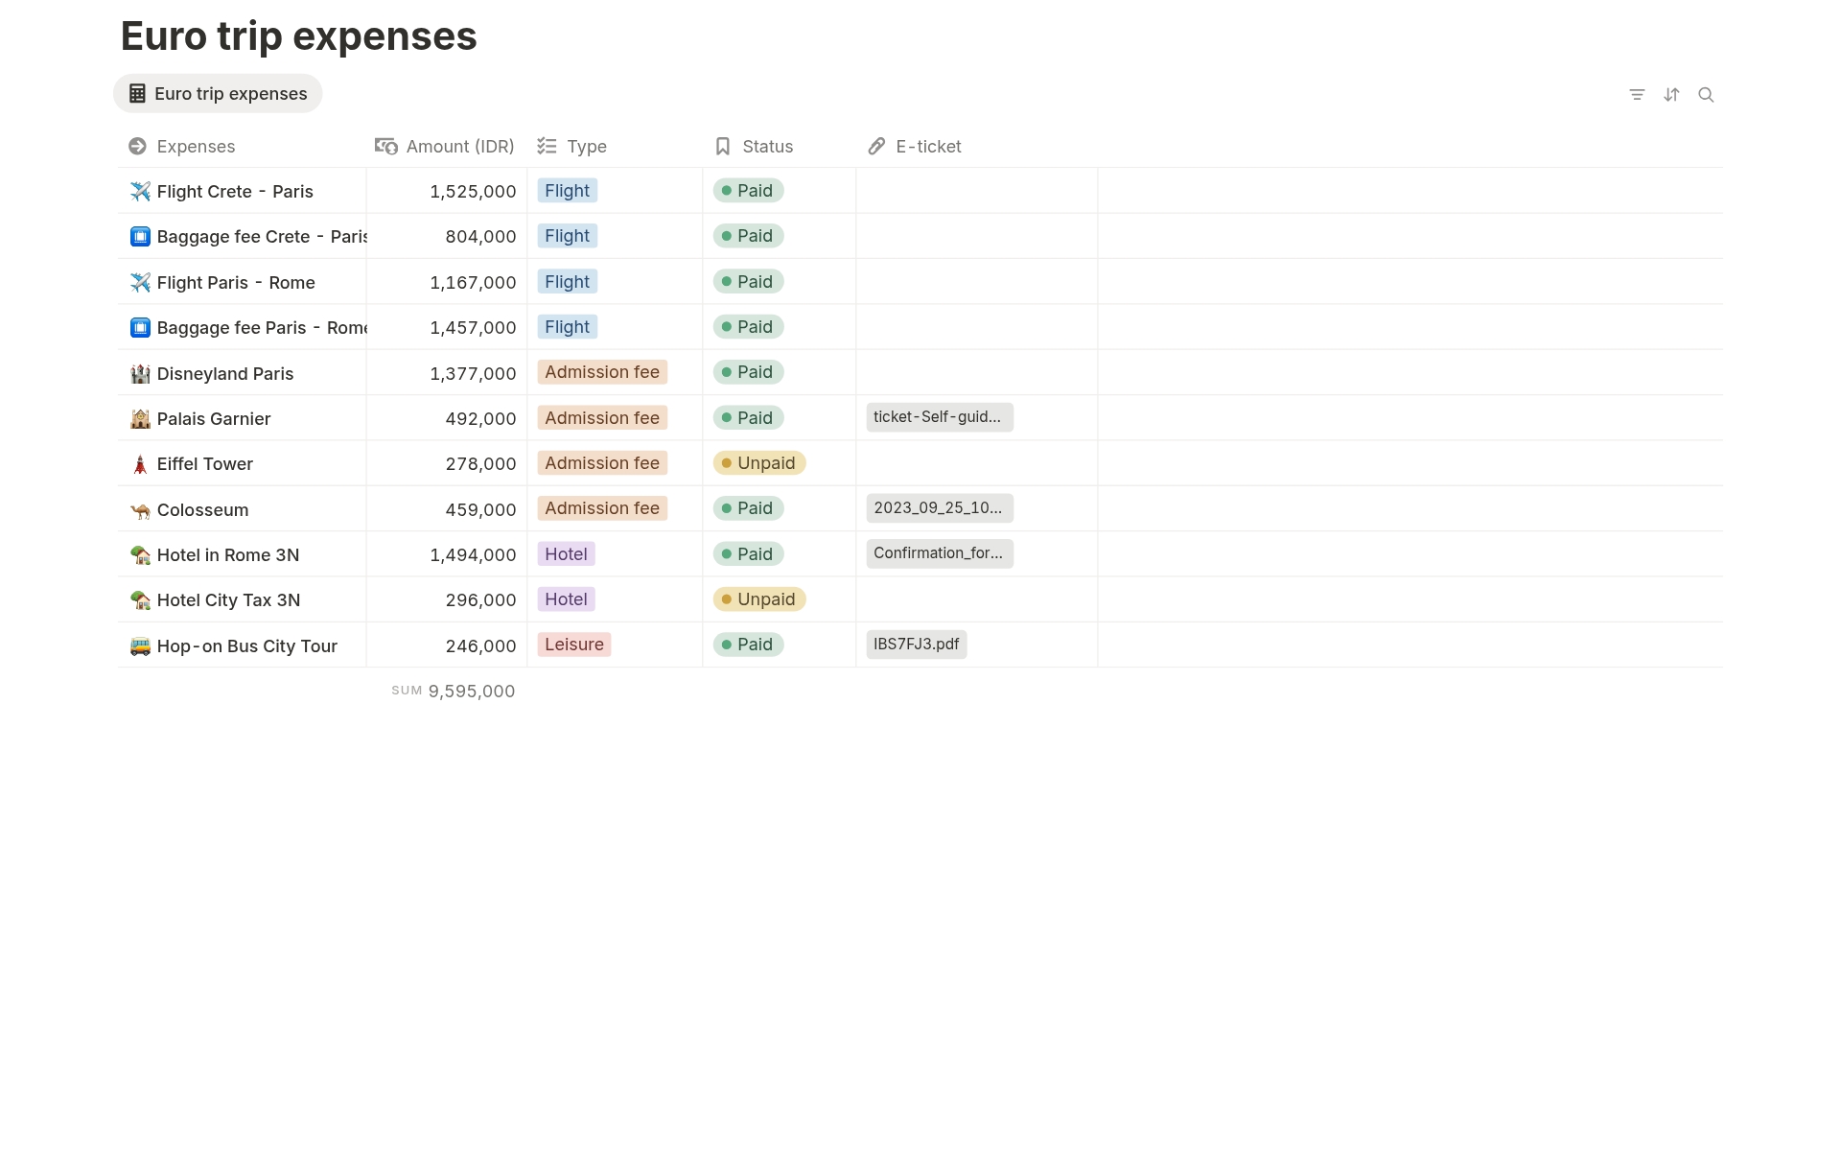Open the IBS7FJ3.pdf attachment
Screen dimensions: 1841x1150
tap(916, 645)
